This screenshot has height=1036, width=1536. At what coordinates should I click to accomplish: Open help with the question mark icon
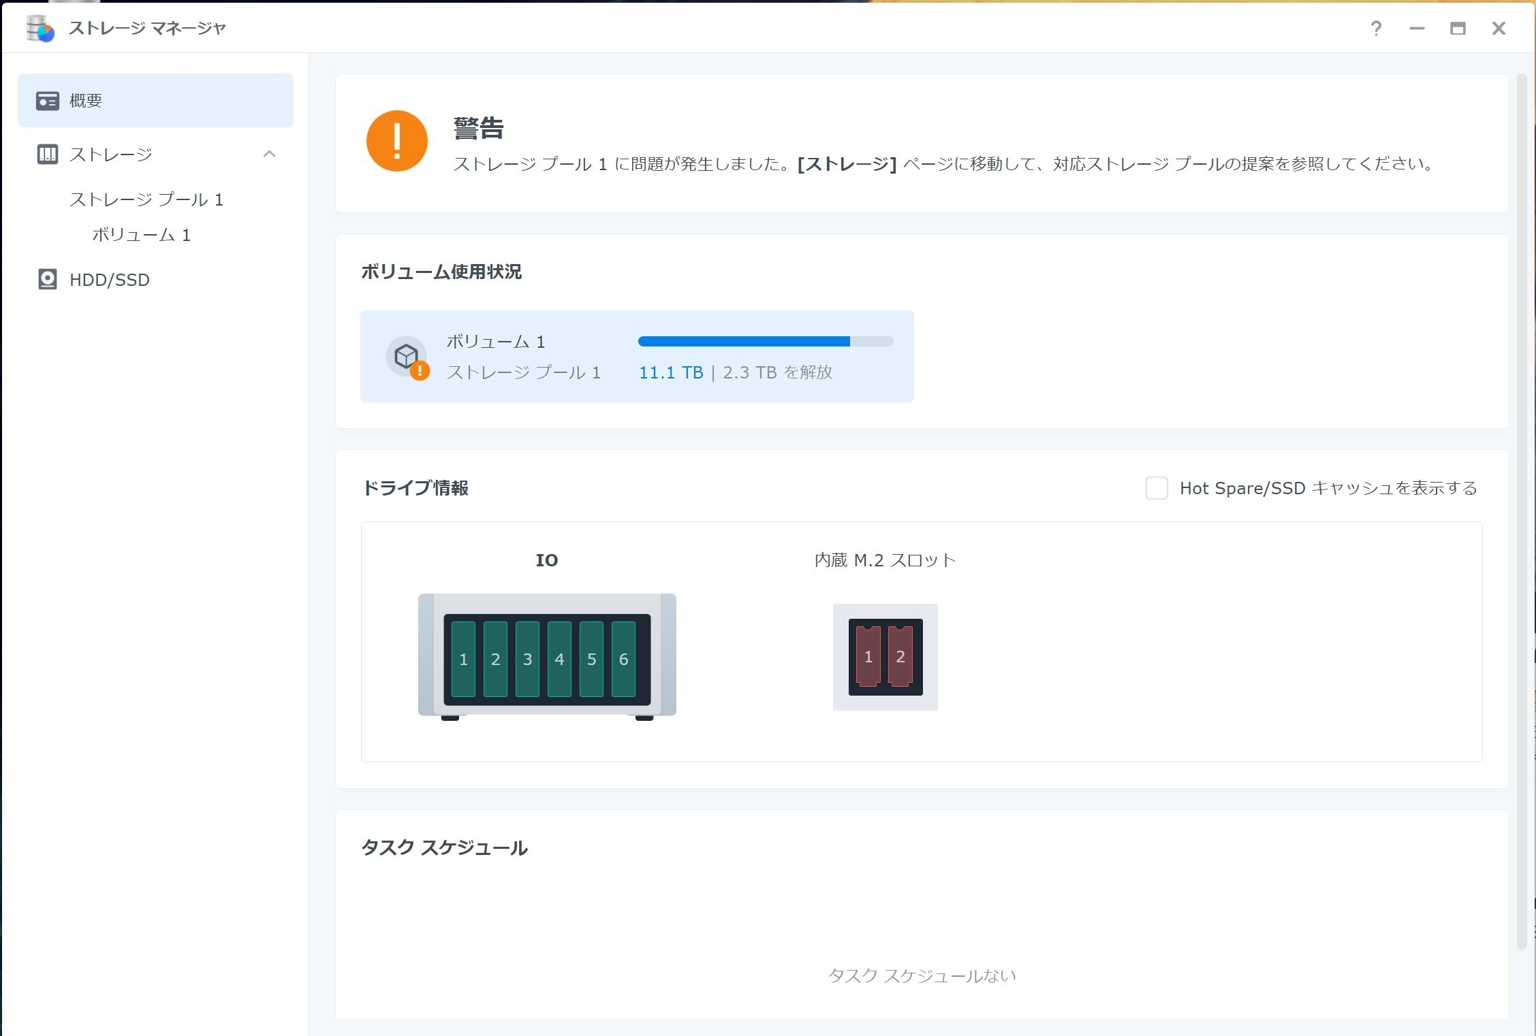click(x=1375, y=29)
